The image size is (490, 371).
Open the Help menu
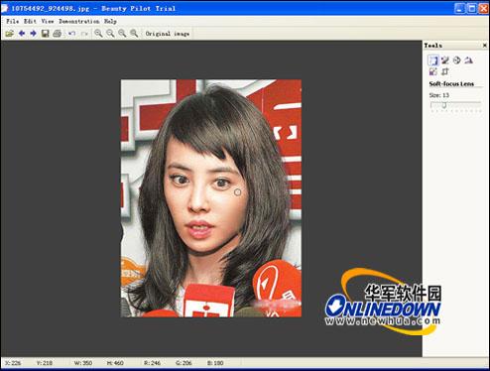[x=110, y=21]
